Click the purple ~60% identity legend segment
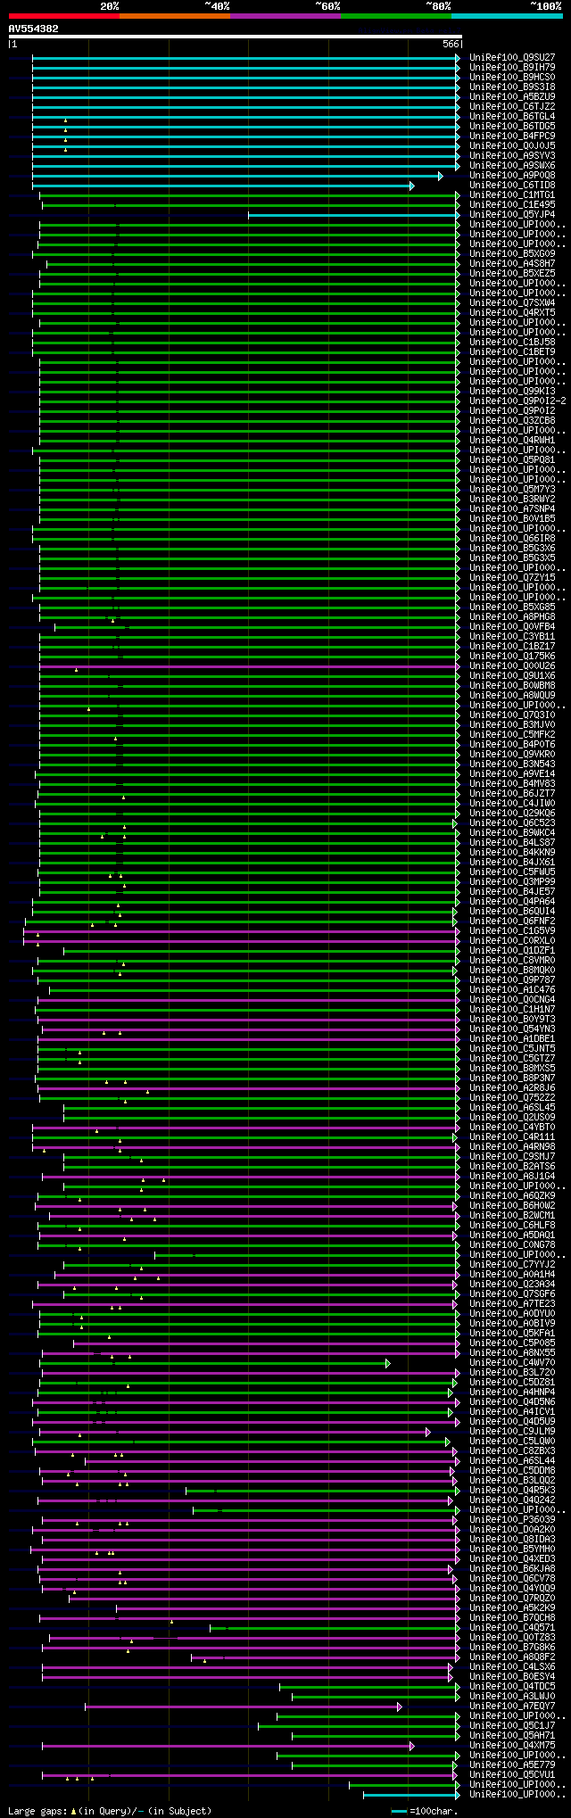Viewport: 571px width, 1818px height. [x=285, y=16]
